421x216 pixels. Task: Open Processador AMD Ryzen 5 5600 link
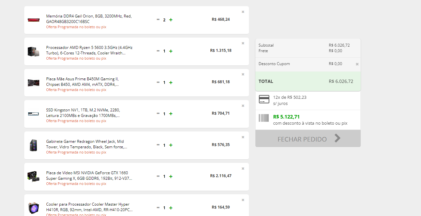89,50
